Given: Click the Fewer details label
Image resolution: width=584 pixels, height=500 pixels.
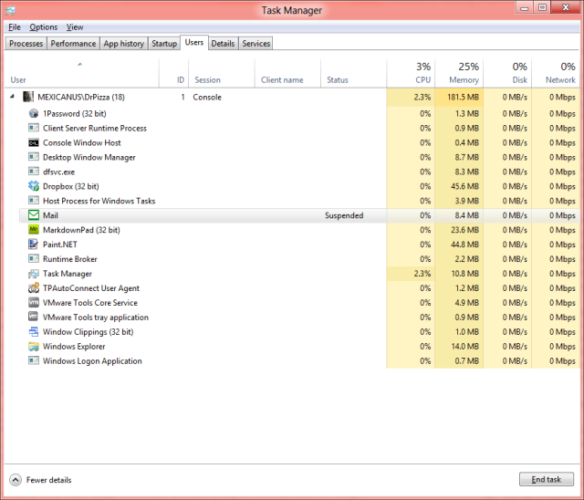Looking at the screenshot, I should pyautogui.click(x=48, y=480).
